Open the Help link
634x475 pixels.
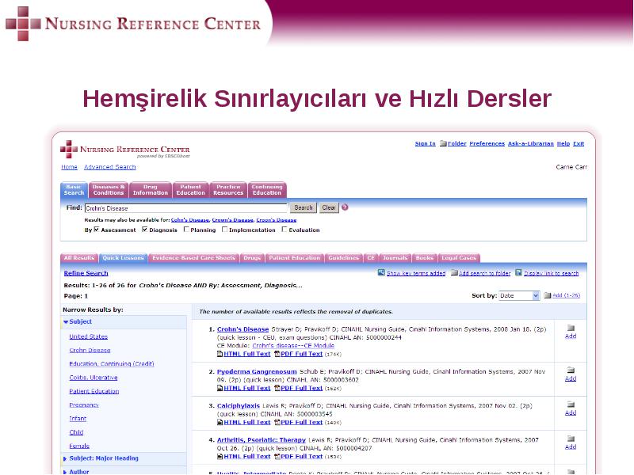[563, 143]
